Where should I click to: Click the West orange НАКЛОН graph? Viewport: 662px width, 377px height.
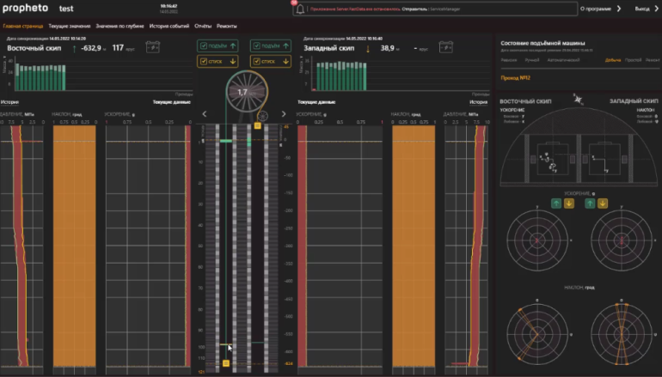click(x=414, y=246)
